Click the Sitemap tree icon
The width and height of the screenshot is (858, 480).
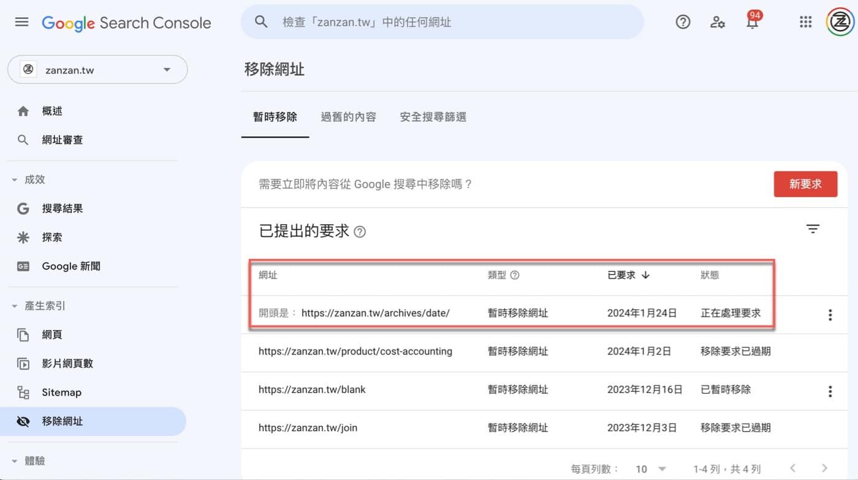coord(23,392)
